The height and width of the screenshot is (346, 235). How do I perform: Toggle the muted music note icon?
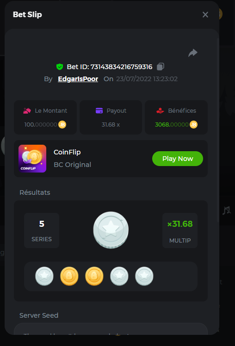coord(227,210)
